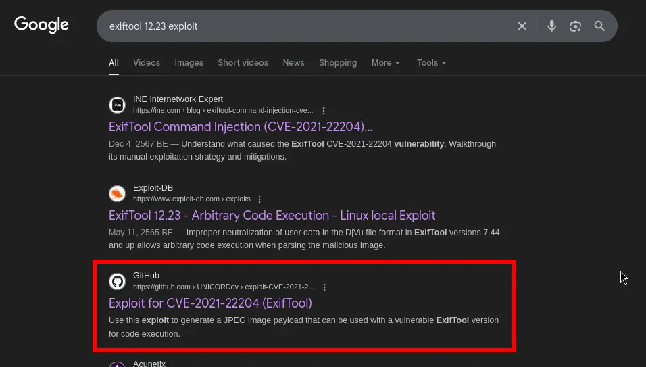Open Search by image camera icon

(x=575, y=26)
